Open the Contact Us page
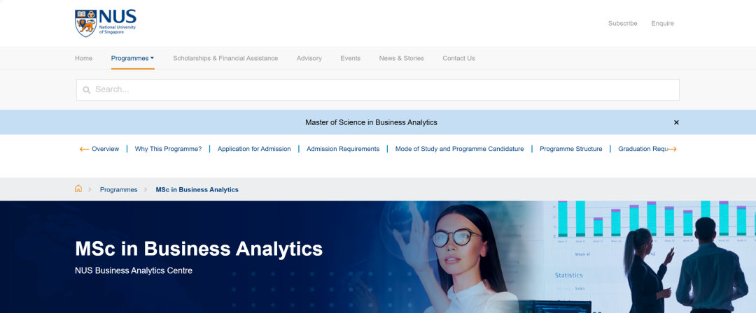 (x=458, y=58)
